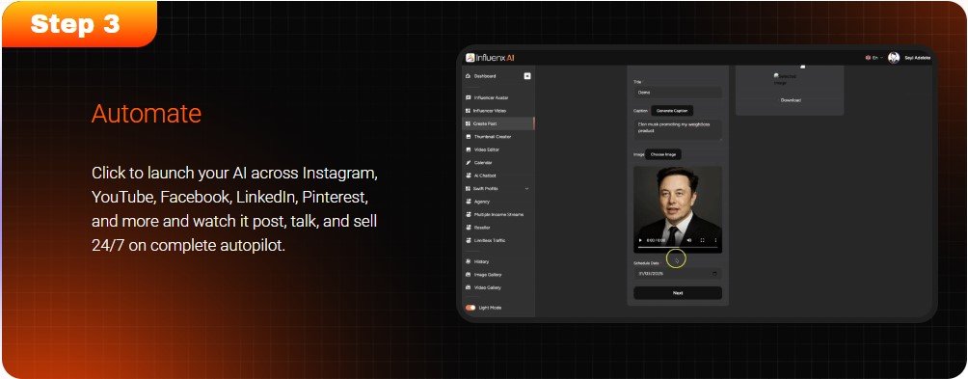This screenshot has height=379, width=968.
Task: Open the En language dropdown
Action: tap(874, 58)
